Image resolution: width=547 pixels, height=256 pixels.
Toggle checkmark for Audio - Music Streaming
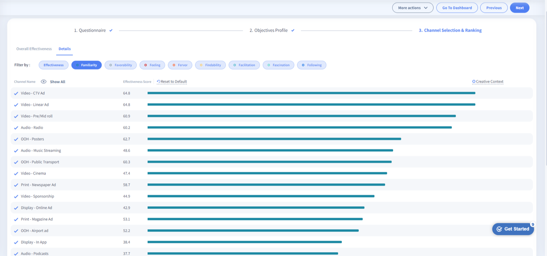16,150
